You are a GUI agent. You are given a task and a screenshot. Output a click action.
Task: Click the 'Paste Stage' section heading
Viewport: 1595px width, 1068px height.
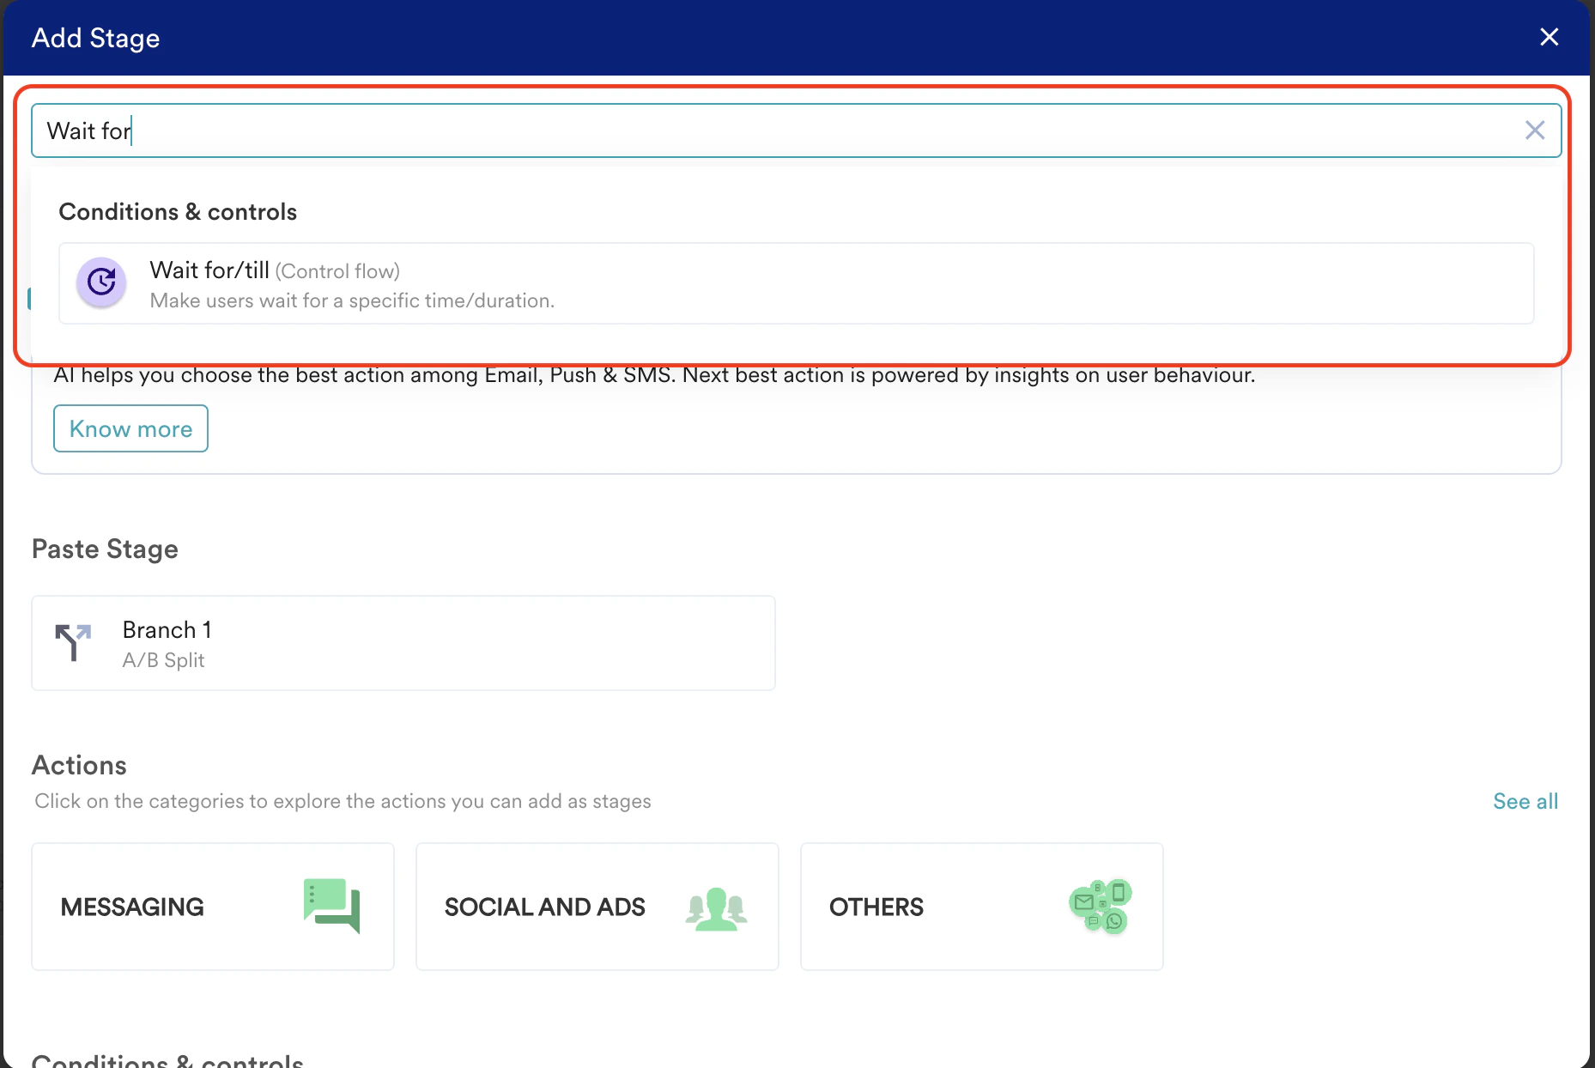[105, 549]
